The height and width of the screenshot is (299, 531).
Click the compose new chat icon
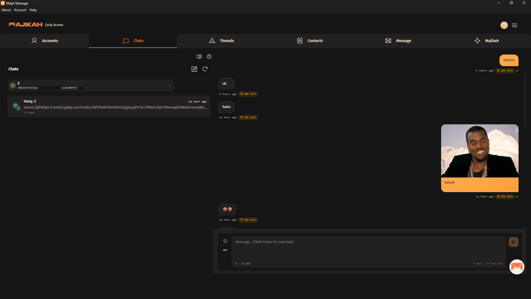point(194,69)
